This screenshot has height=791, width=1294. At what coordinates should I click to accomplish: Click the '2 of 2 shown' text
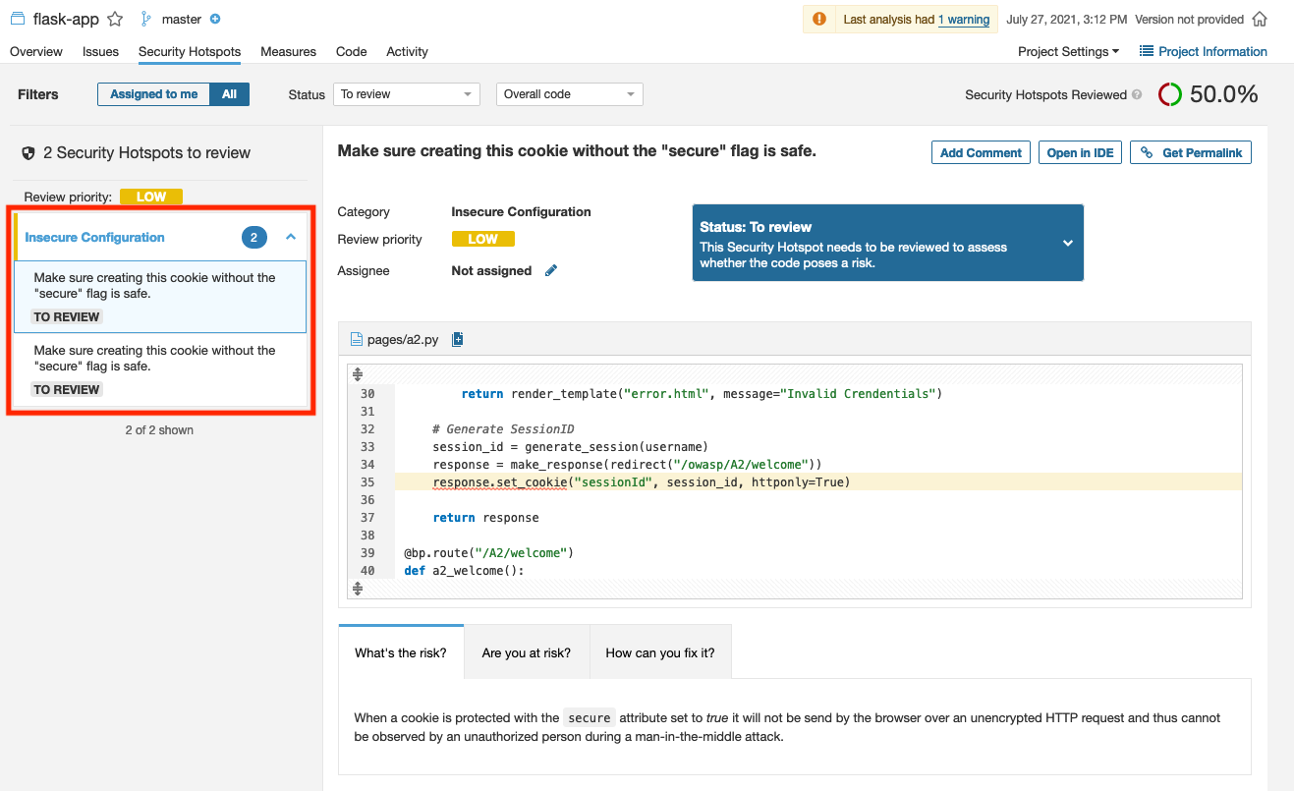tap(159, 430)
